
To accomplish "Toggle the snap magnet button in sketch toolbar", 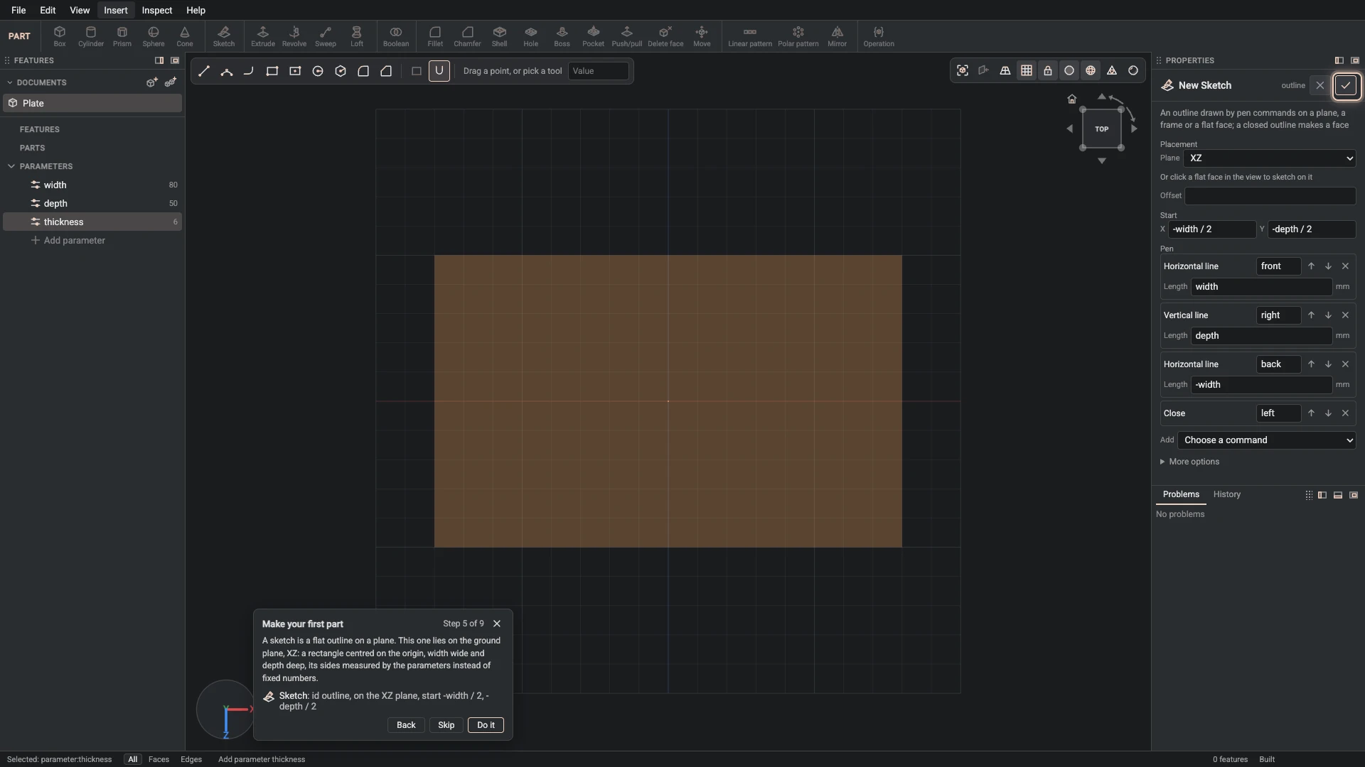I will (439, 71).
